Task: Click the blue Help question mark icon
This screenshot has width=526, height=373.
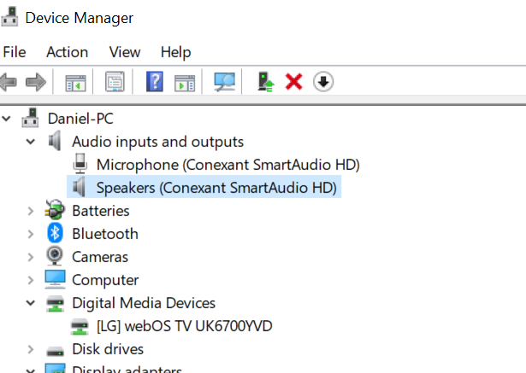Action: [x=155, y=82]
